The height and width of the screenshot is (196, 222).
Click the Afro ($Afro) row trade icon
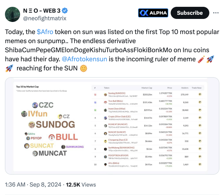200,164
